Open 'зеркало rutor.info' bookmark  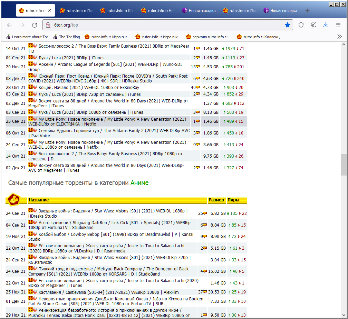209,37
